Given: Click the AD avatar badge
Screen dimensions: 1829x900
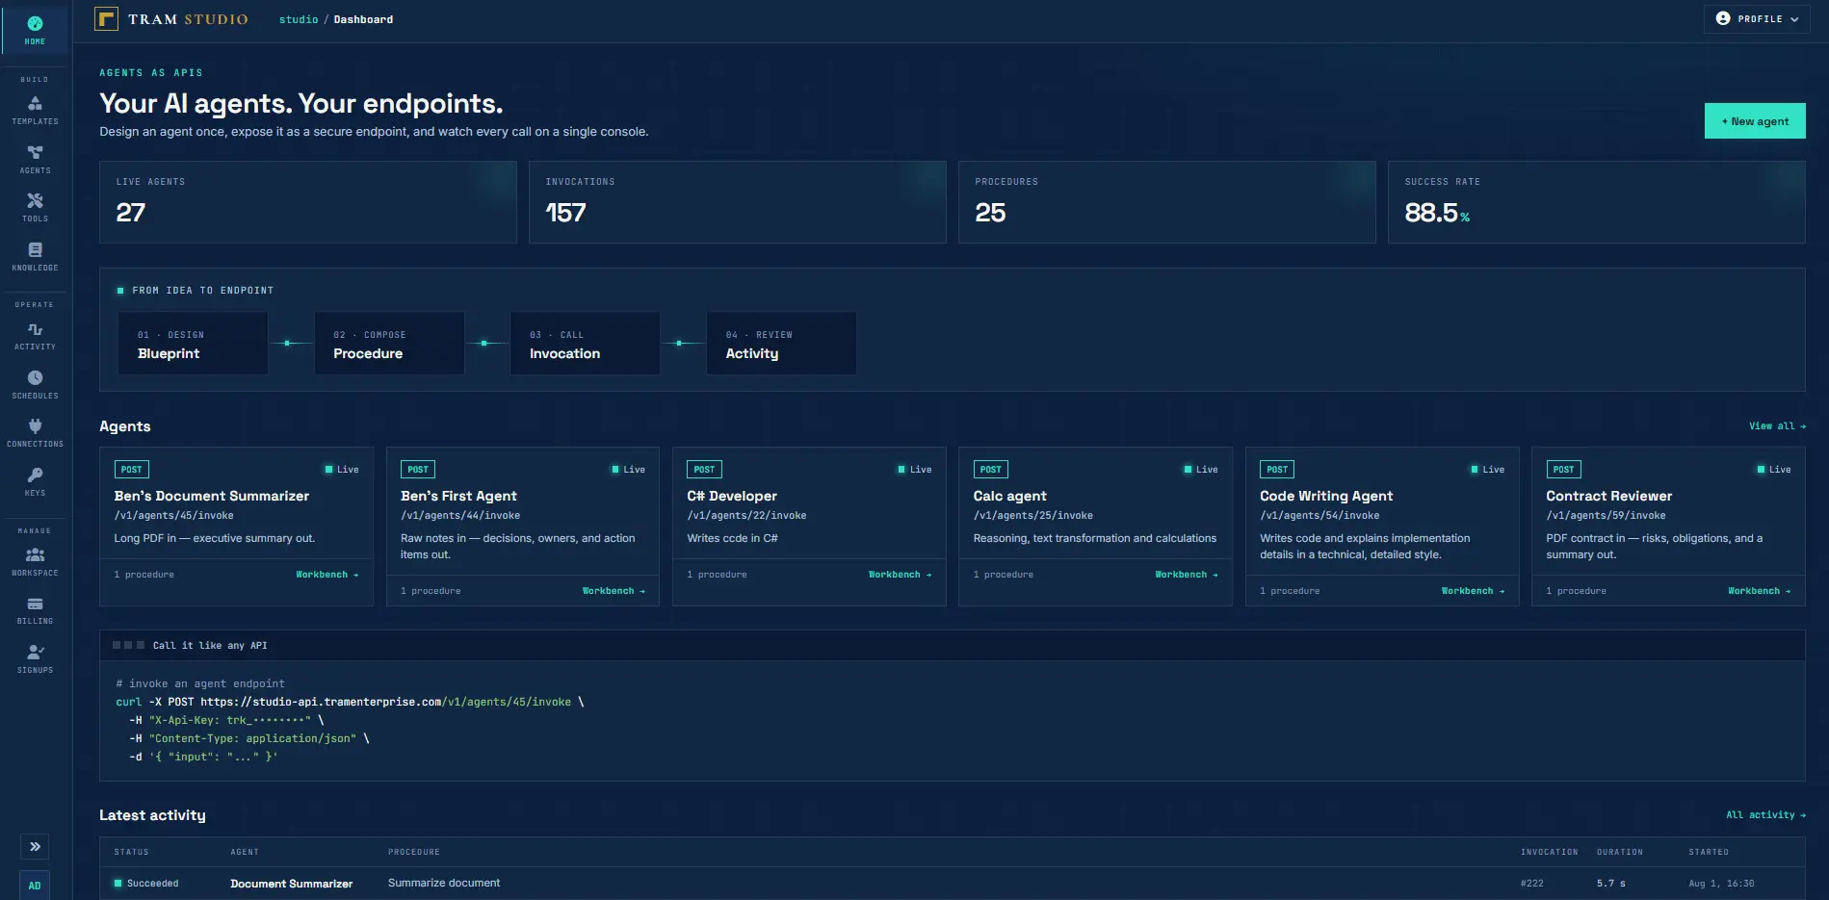Looking at the screenshot, I should (x=35, y=886).
